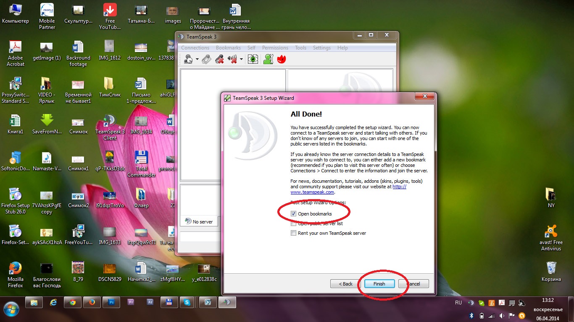The image size is (574, 322).
Task: Click the green eye subscribe-all icon
Action: point(253,59)
